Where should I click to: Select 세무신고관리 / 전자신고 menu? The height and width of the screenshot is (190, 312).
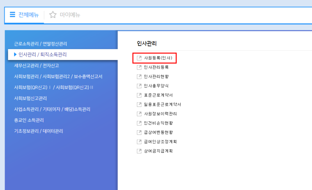tap(36, 66)
